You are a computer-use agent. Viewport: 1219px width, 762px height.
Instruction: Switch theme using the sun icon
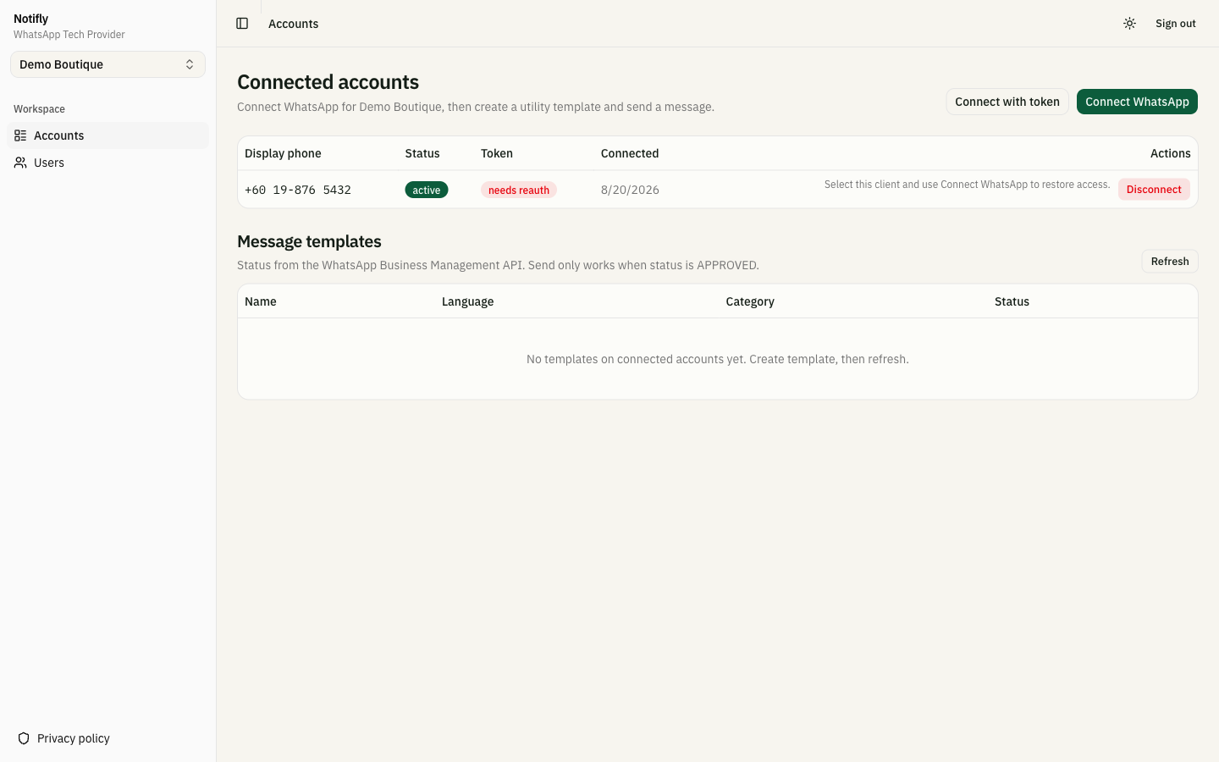(x=1129, y=24)
